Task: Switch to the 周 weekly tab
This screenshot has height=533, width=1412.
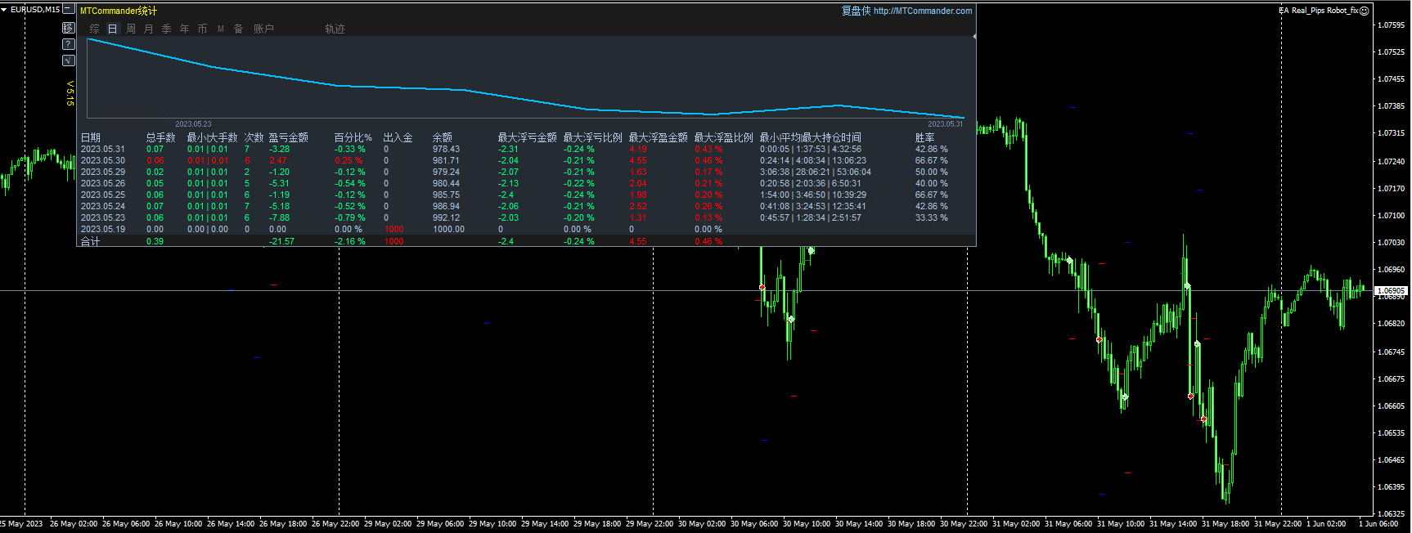Action: 131,29
